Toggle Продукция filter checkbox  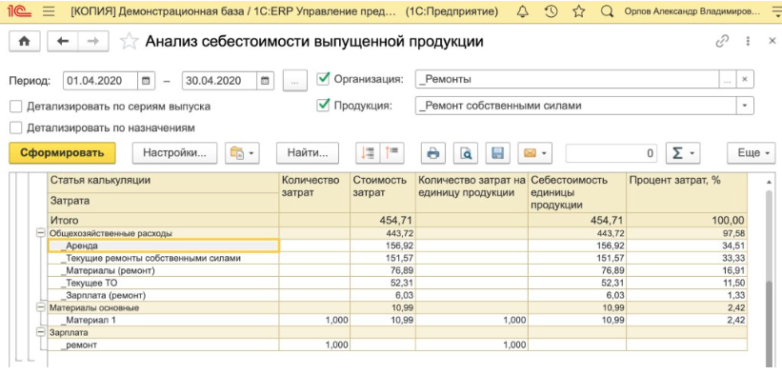click(x=324, y=105)
